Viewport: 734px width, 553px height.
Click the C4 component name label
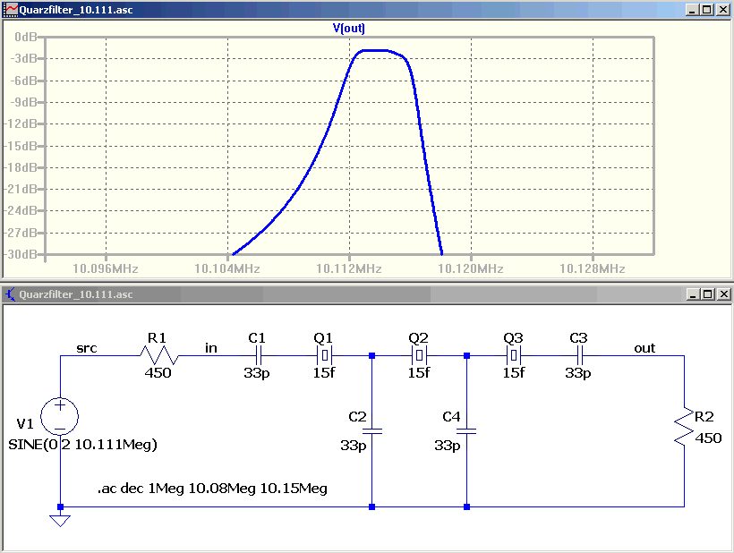[452, 417]
